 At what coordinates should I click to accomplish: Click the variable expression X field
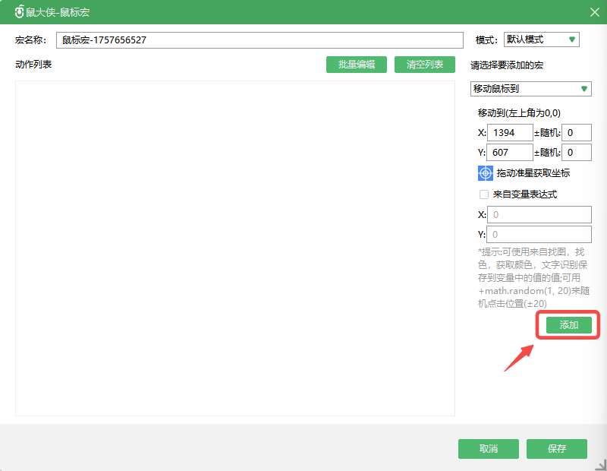point(539,215)
